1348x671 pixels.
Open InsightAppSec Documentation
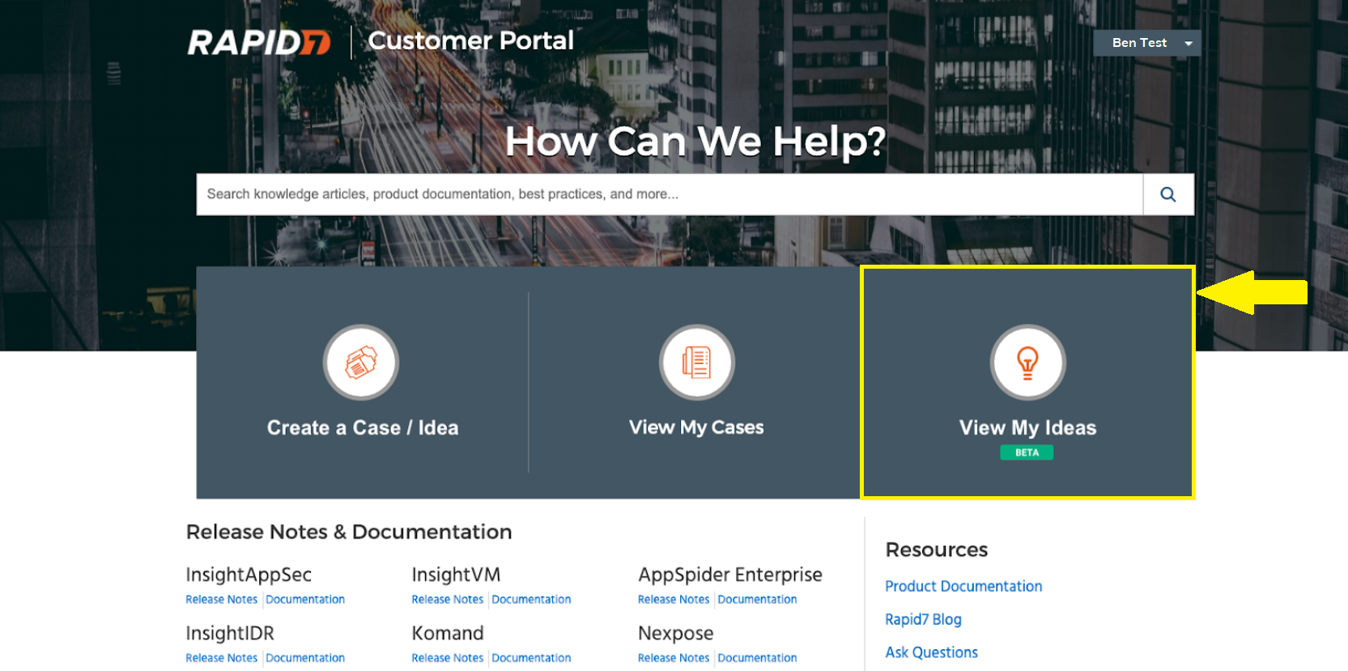pos(305,600)
